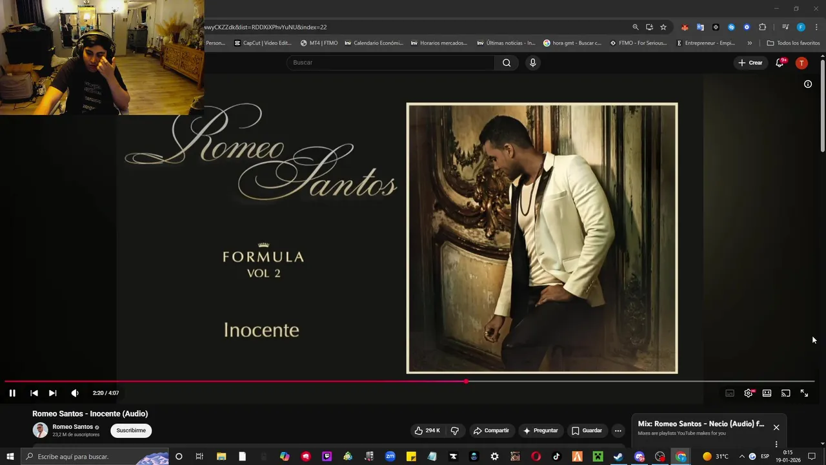The image size is (826, 465).
Task: Open the Todos los favoritos folder
Action: (793, 43)
